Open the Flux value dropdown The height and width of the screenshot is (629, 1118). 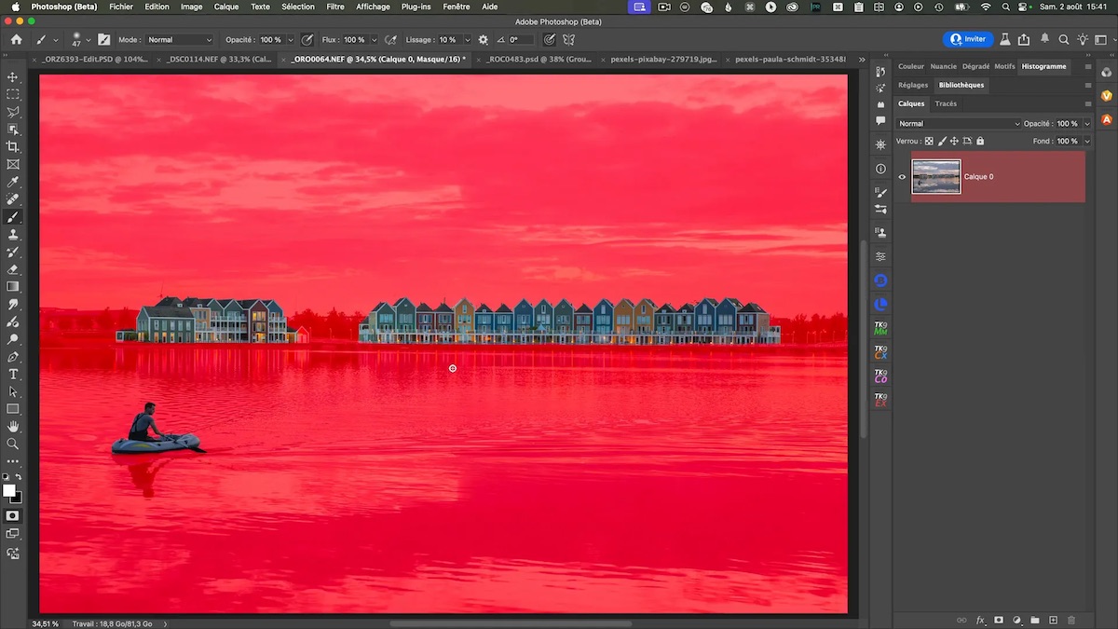tap(374, 40)
